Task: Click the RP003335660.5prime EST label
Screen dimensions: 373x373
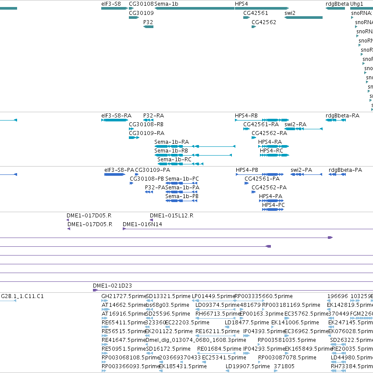Action: coord(263,296)
